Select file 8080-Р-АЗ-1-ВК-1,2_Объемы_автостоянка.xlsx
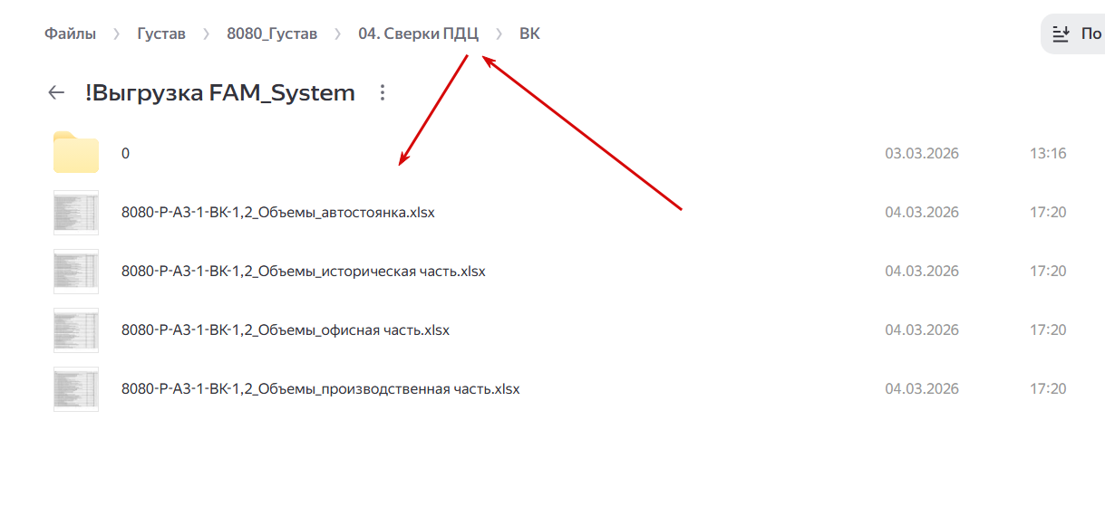This screenshot has width=1105, height=516. coord(277,213)
